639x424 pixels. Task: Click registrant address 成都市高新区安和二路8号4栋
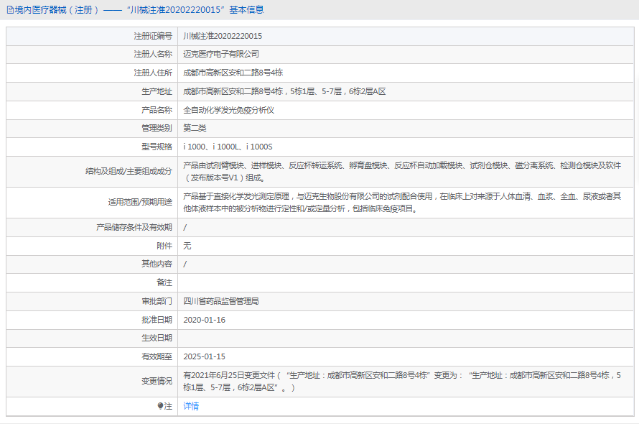233,73
